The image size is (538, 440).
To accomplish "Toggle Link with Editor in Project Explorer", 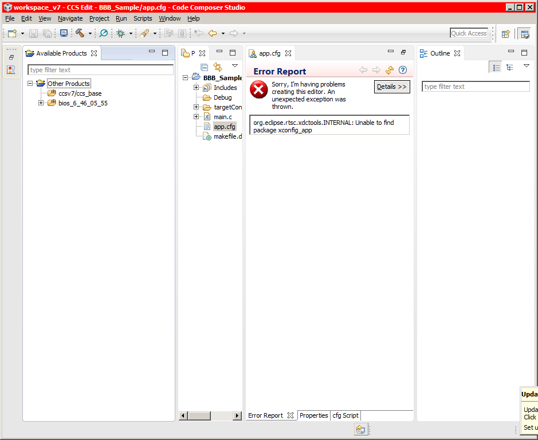I will [x=218, y=67].
